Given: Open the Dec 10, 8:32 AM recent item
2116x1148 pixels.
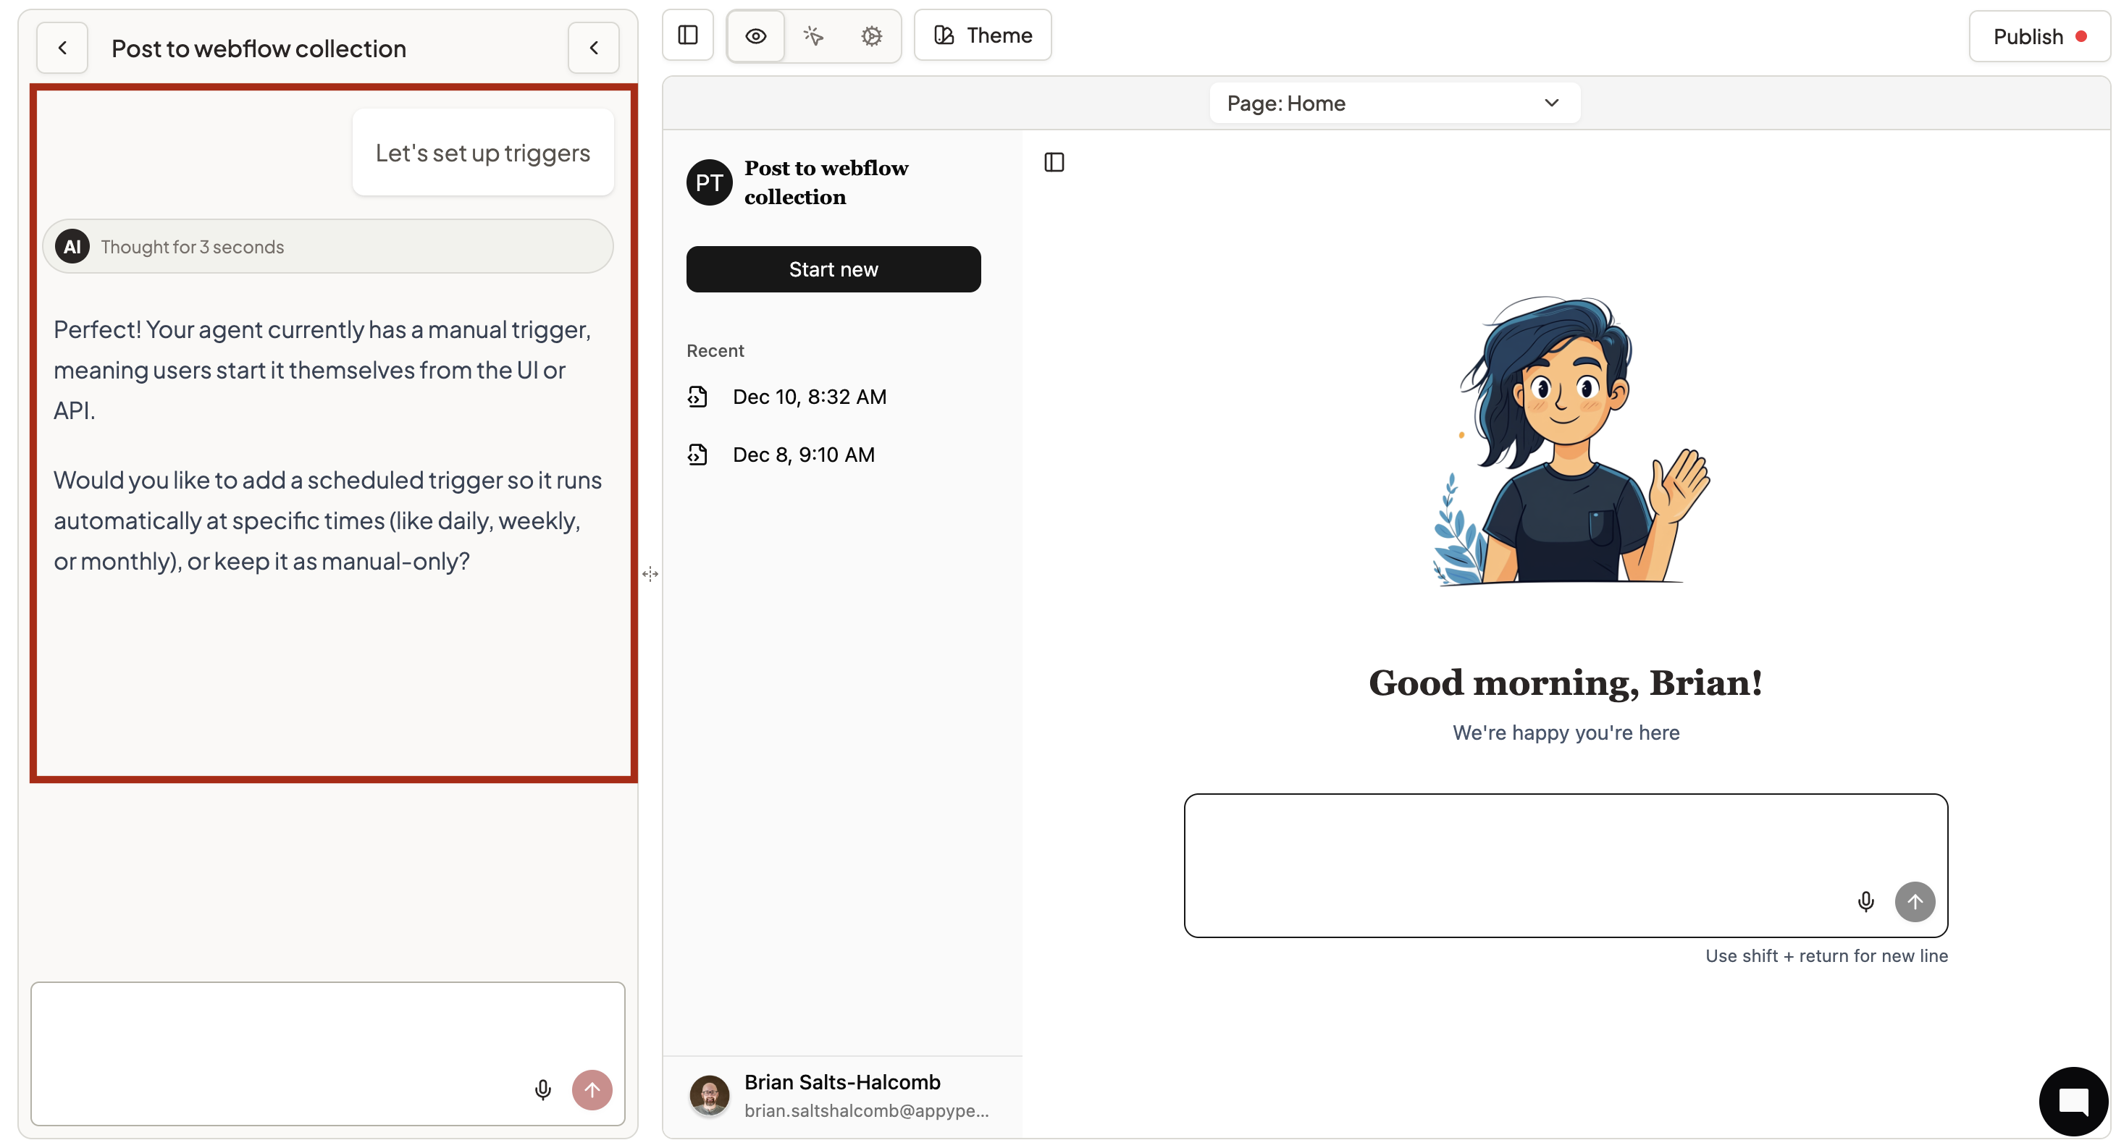Looking at the screenshot, I should pos(808,397).
